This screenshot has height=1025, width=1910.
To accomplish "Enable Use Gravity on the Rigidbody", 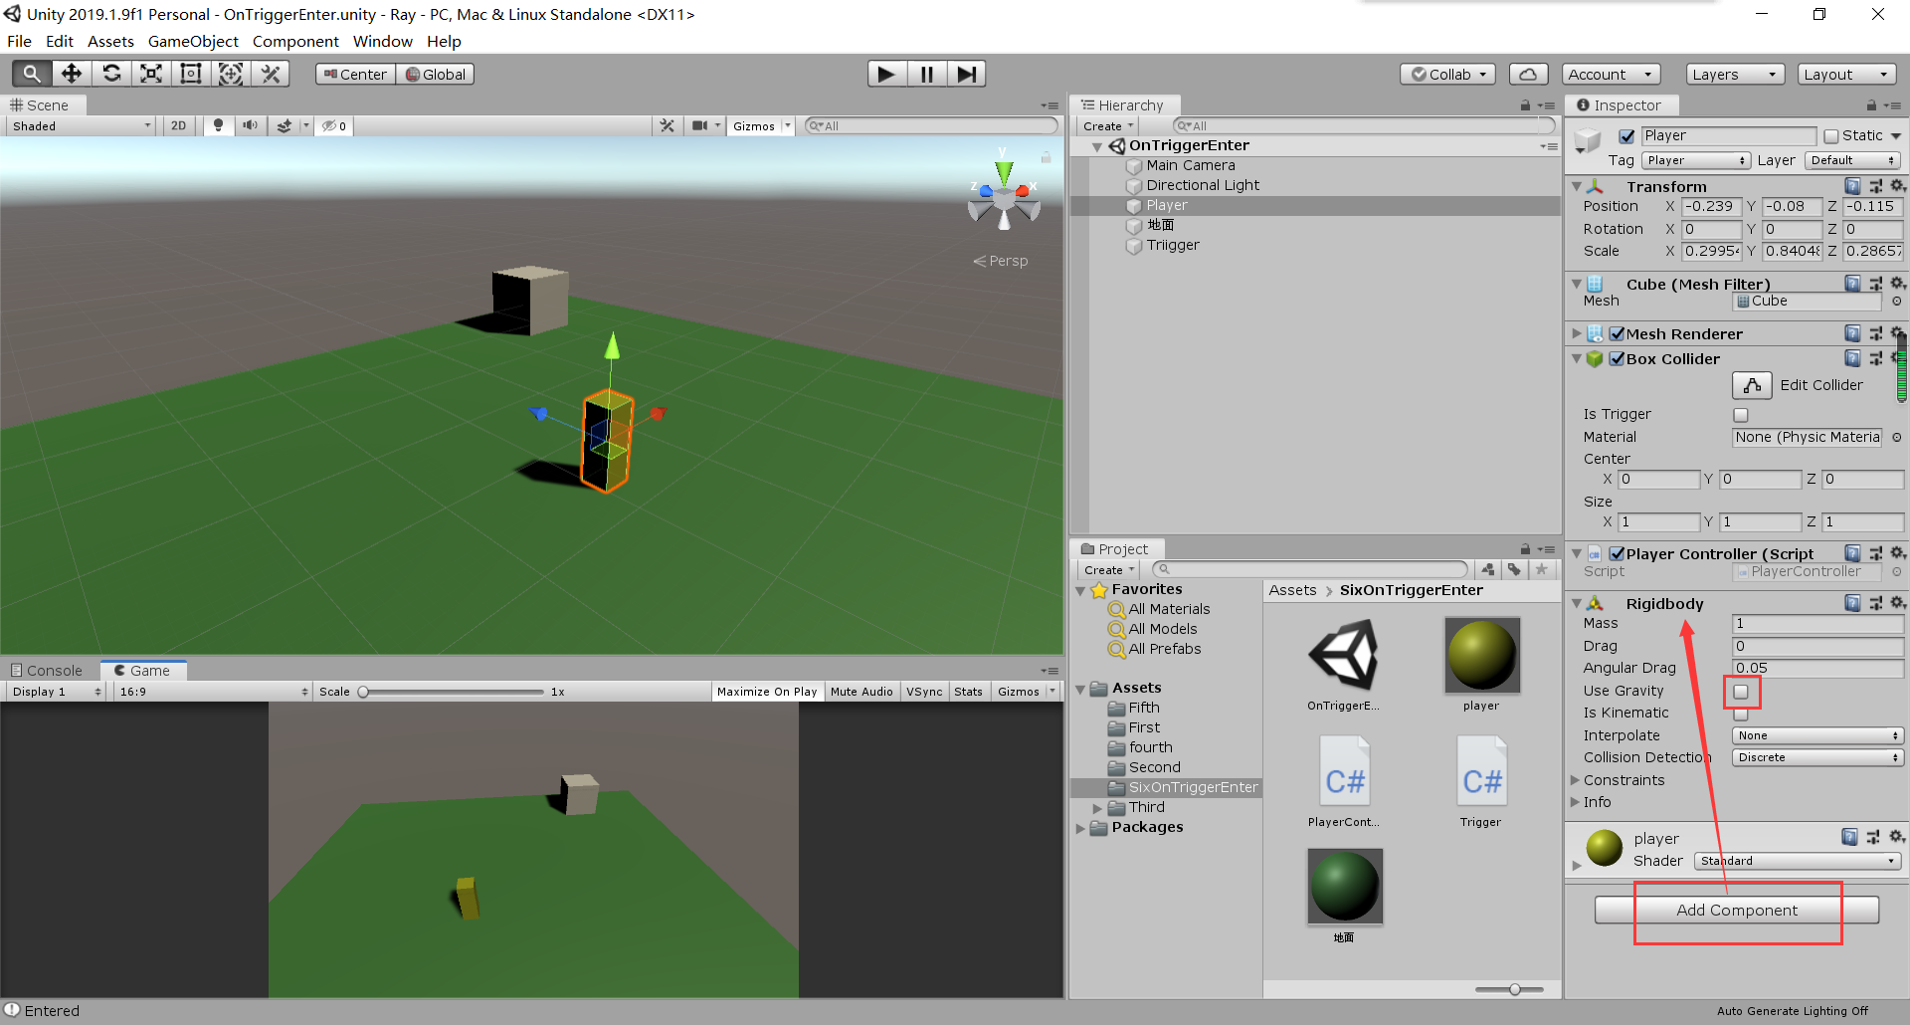I will (1741, 691).
